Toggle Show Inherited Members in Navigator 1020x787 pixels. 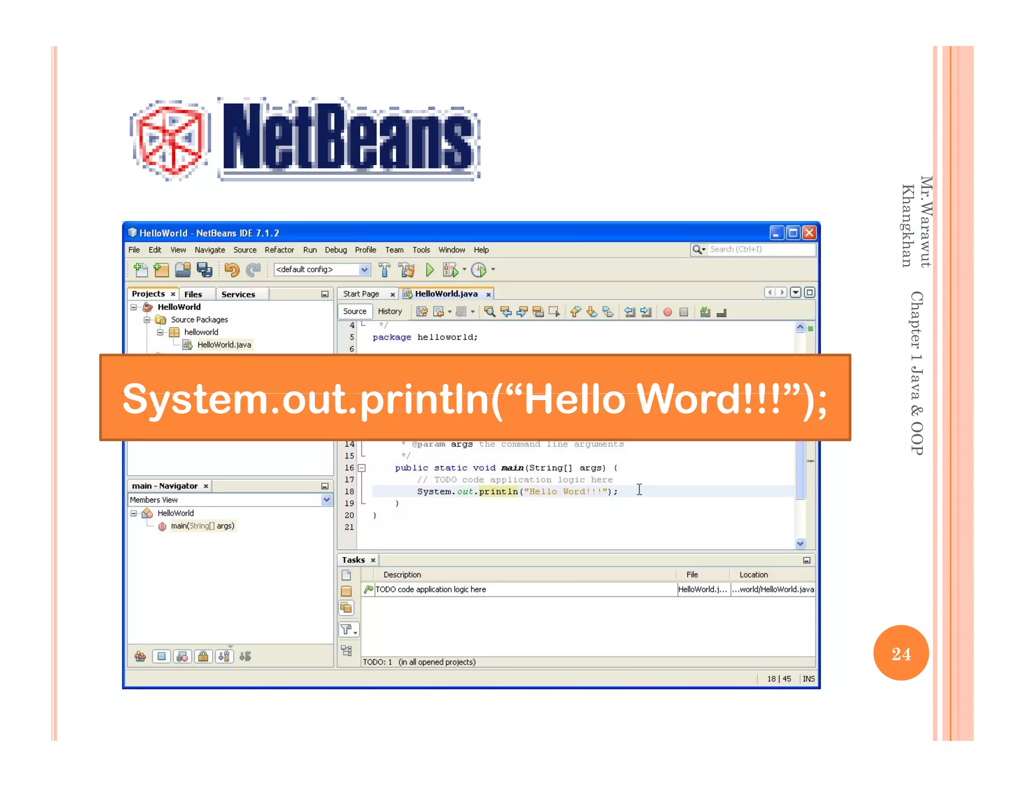point(140,656)
